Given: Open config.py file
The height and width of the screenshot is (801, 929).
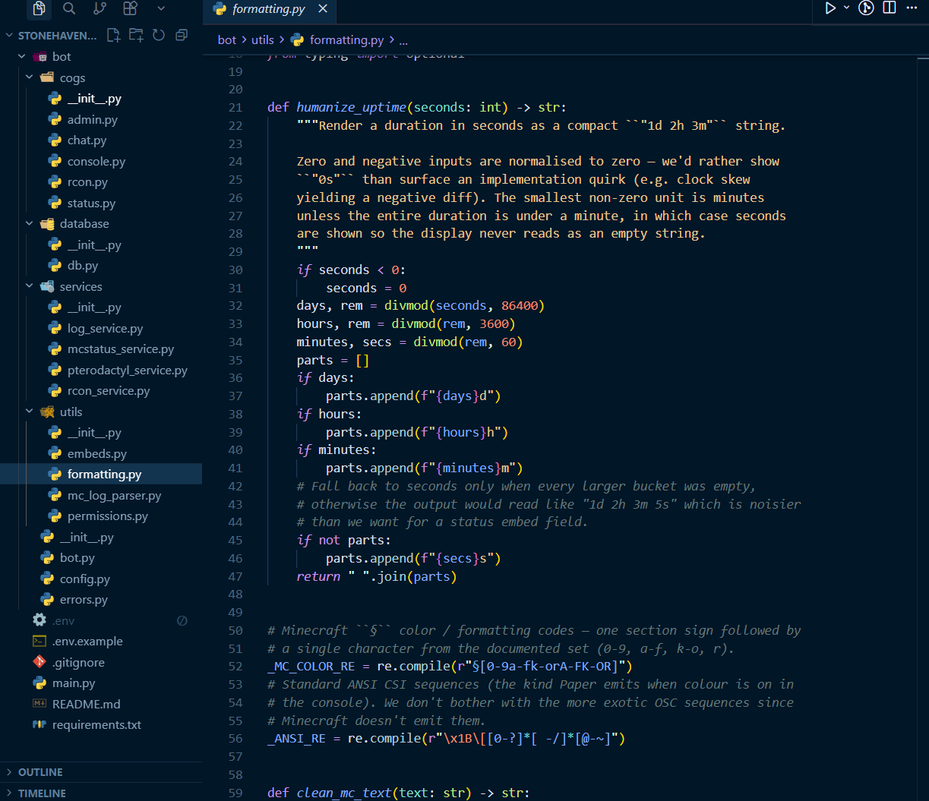Looking at the screenshot, I should (x=85, y=579).
